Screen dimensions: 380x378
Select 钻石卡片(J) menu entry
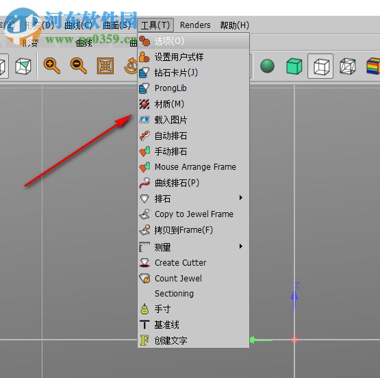pos(193,73)
